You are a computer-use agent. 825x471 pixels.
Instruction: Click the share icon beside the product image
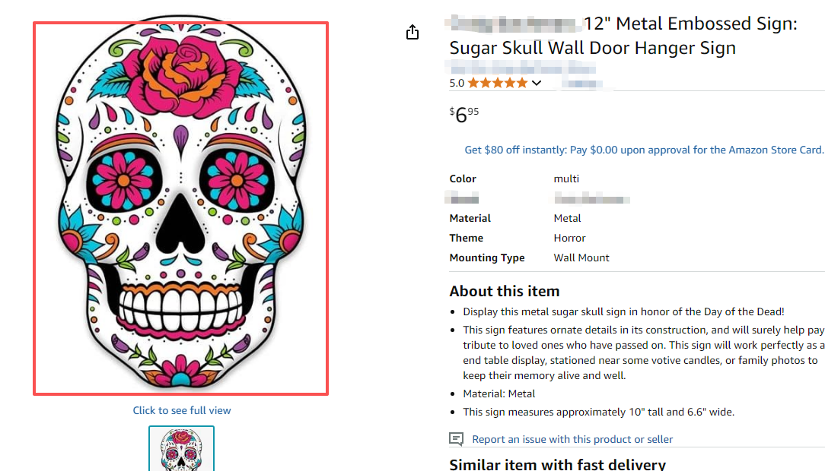pyautogui.click(x=412, y=32)
